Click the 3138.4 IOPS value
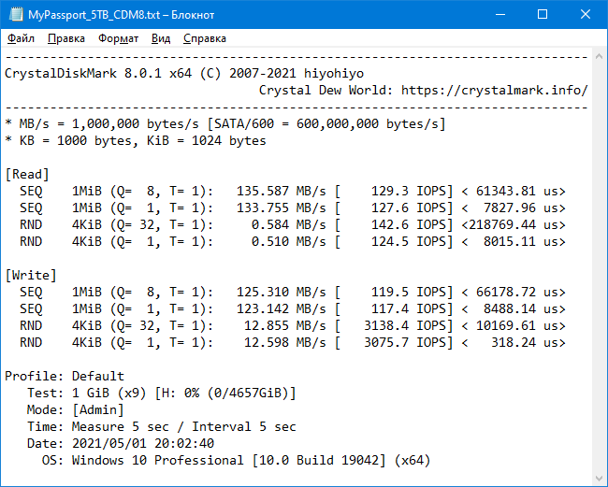 pos(405,326)
